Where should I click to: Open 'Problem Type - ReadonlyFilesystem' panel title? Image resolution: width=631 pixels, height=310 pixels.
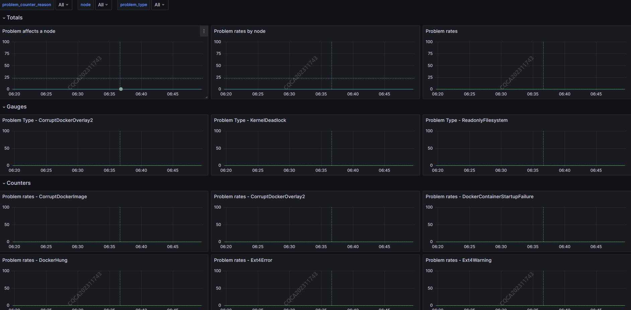click(x=467, y=120)
